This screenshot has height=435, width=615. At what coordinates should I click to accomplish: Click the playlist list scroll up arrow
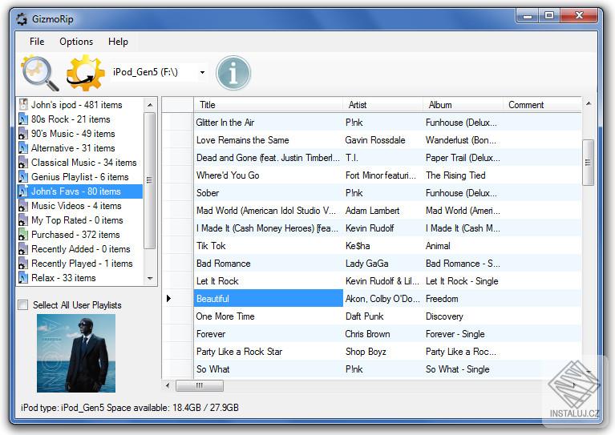click(x=150, y=105)
